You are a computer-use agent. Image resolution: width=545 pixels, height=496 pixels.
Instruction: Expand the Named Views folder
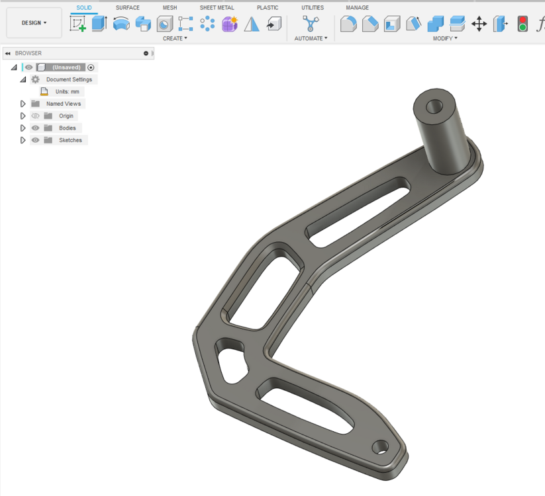tap(22, 103)
